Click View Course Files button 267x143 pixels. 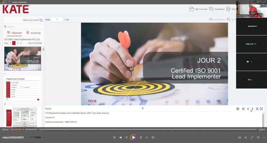click(35, 43)
